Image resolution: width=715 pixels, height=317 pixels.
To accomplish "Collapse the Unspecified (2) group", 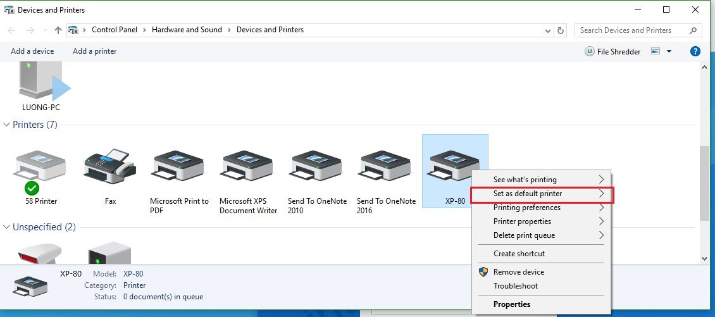I will click(7, 227).
